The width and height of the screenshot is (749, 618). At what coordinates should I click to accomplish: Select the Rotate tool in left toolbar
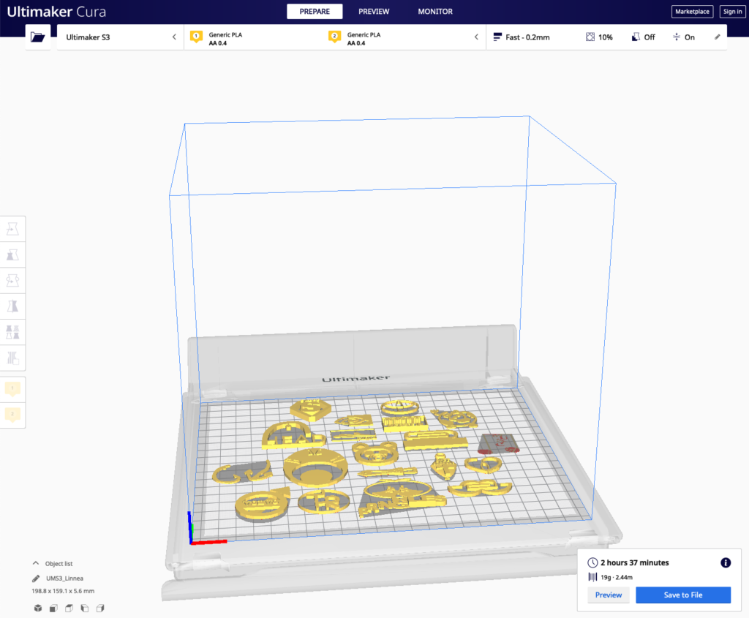[x=13, y=281]
